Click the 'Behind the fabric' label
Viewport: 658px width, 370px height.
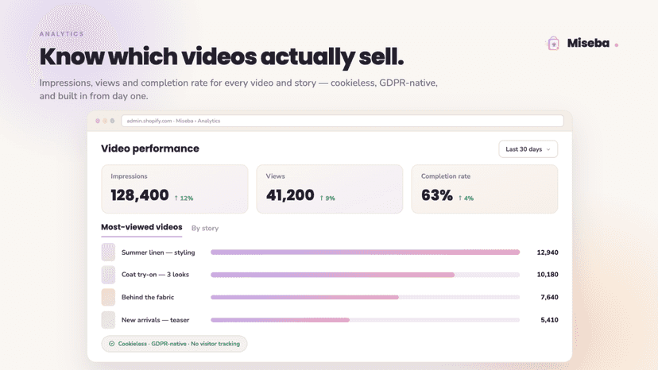click(148, 297)
